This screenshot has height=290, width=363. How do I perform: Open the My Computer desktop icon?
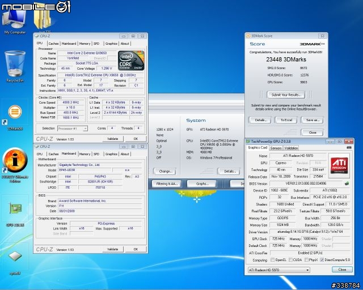pyautogui.click(x=14, y=21)
